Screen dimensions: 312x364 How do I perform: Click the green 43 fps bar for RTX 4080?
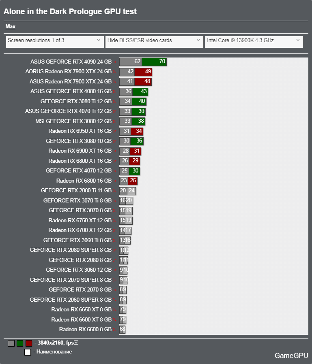click(x=140, y=92)
